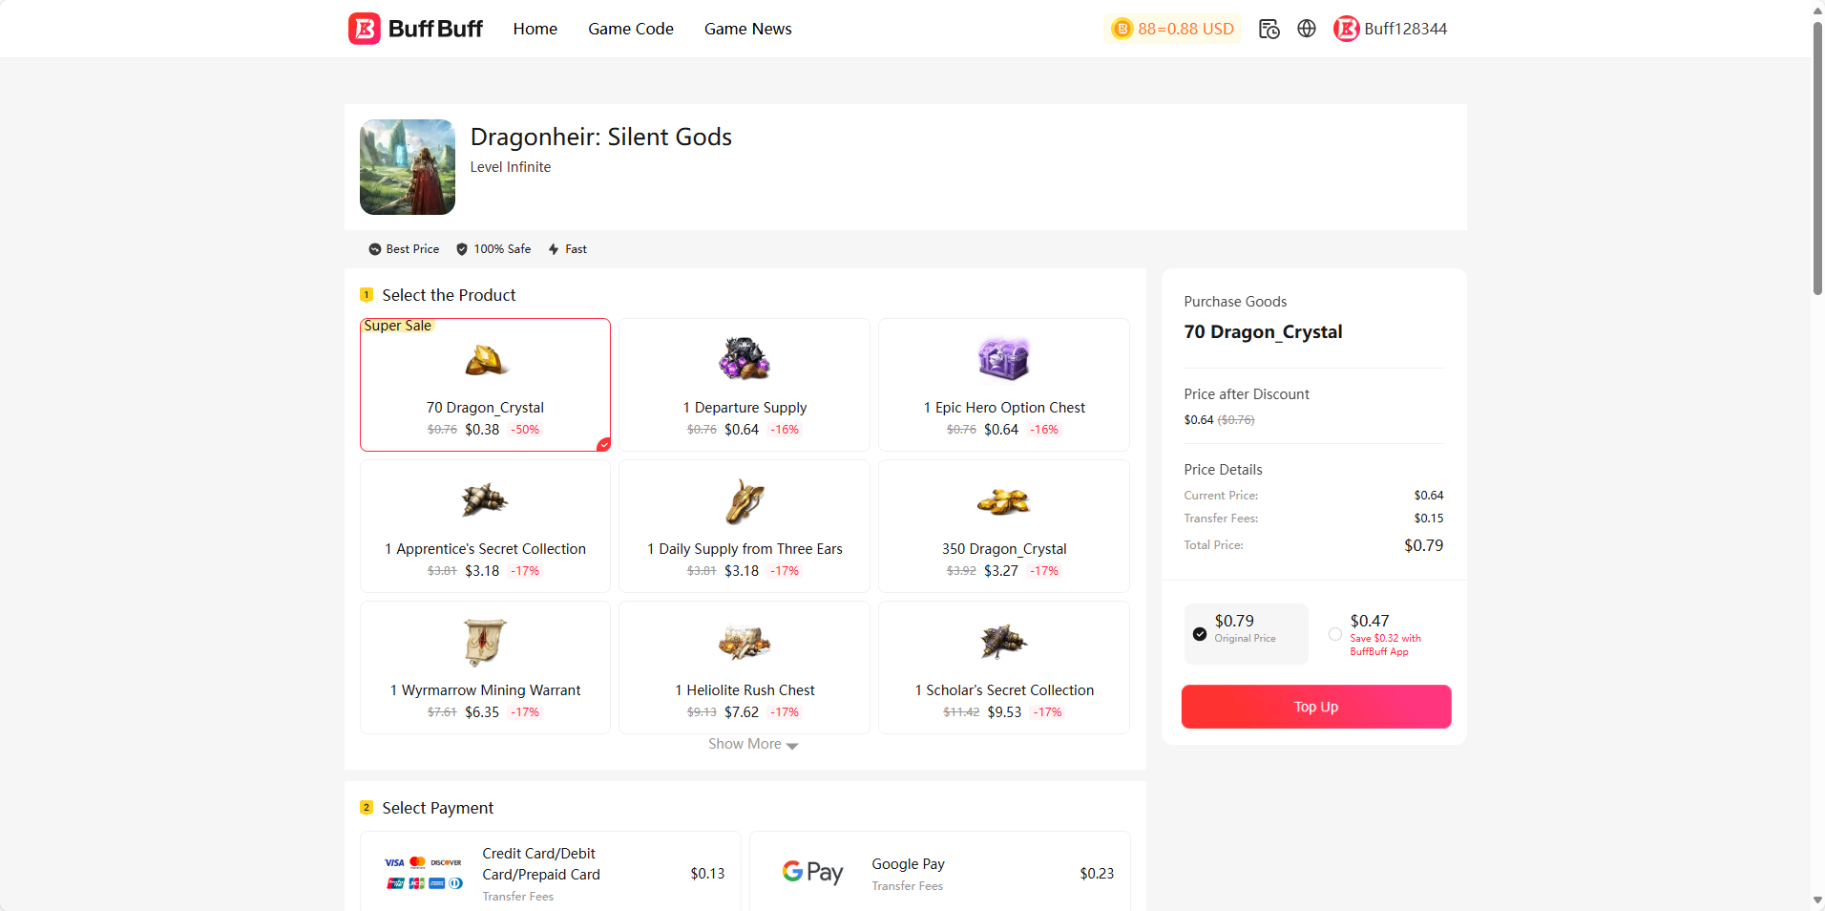Go to the Home menu
This screenshot has width=1825, height=911.
(x=535, y=29)
